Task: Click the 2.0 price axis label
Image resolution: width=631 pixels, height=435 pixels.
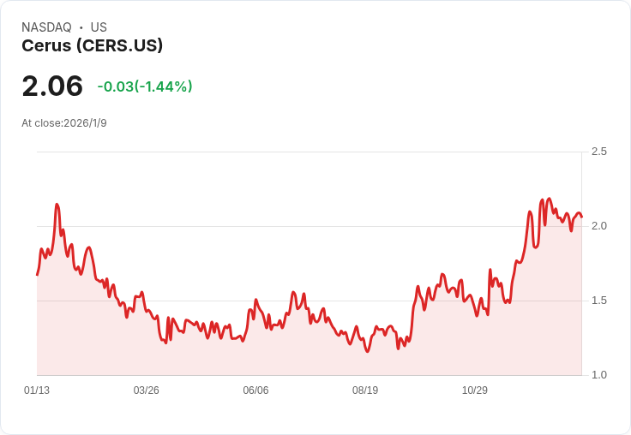Action: click(598, 226)
